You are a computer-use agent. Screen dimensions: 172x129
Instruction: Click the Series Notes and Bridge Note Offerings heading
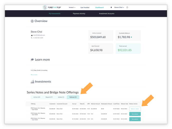tap(53, 92)
